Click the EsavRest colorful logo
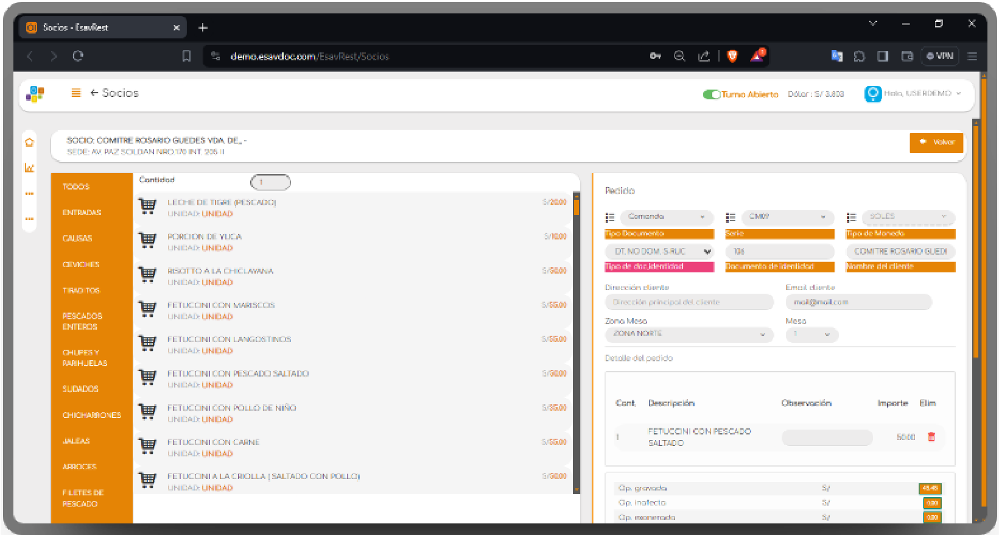 point(35,93)
